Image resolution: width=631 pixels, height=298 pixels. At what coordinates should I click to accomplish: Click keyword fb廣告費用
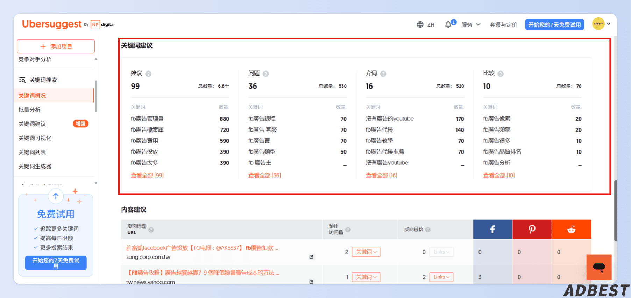144,141
